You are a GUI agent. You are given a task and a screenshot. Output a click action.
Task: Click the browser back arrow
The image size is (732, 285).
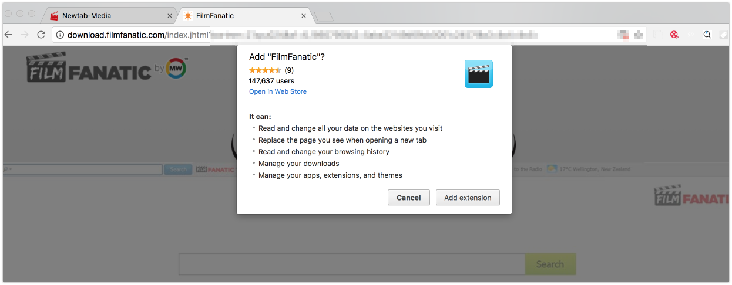tap(9, 35)
